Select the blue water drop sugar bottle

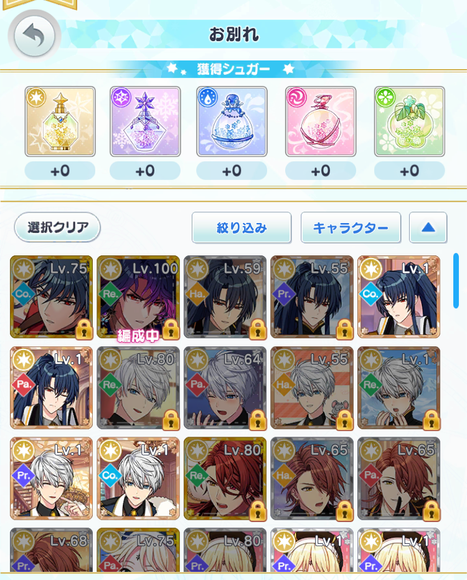coord(232,121)
